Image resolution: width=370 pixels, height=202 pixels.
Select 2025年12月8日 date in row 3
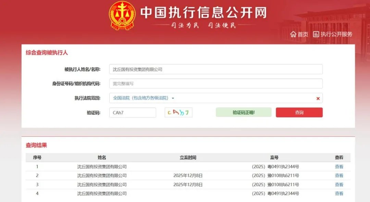[x=188, y=185]
